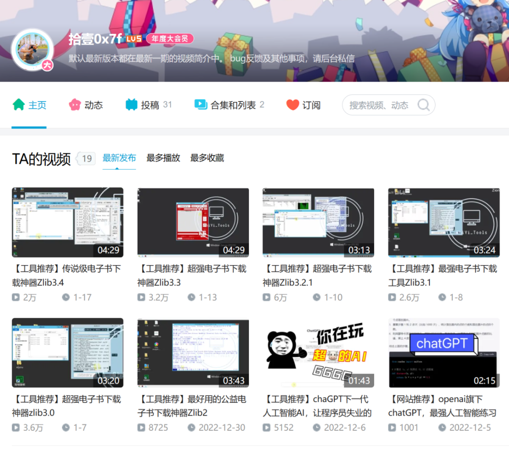Open the 你在玩 AI meme video thumbnail

coord(319,353)
